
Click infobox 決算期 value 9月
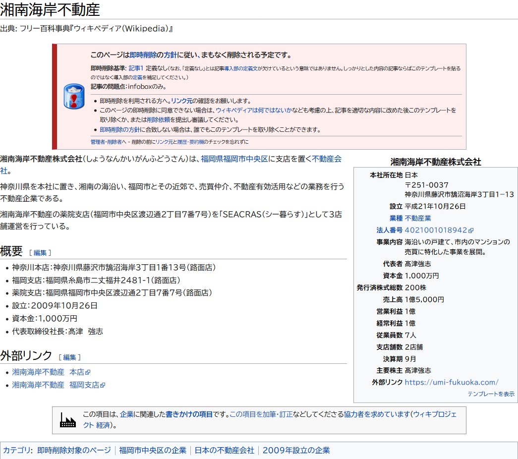point(410,359)
